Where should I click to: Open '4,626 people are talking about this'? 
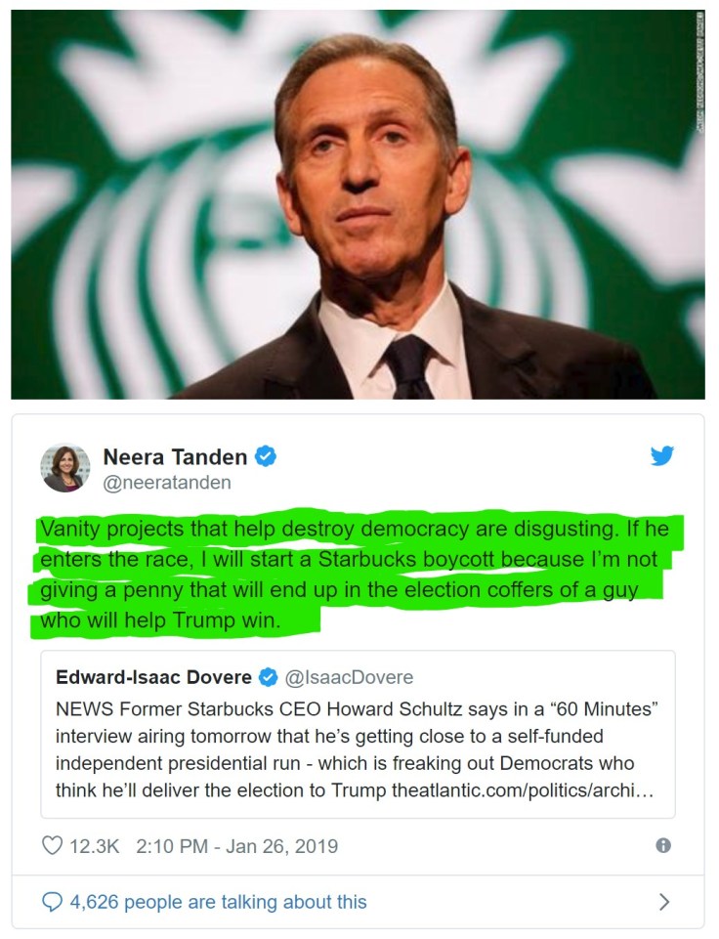219,902
